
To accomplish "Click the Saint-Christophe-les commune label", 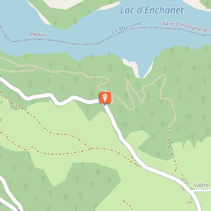I will point(186,27).
